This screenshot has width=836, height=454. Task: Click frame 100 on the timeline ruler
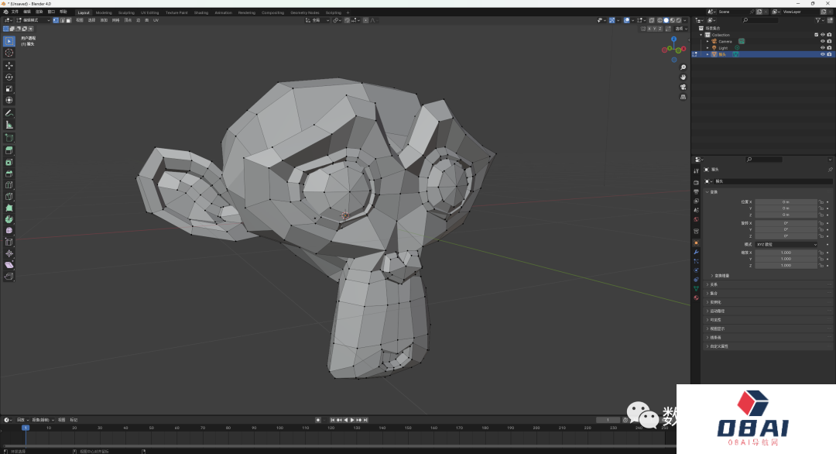pyautogui.click(x=279, y=428)
